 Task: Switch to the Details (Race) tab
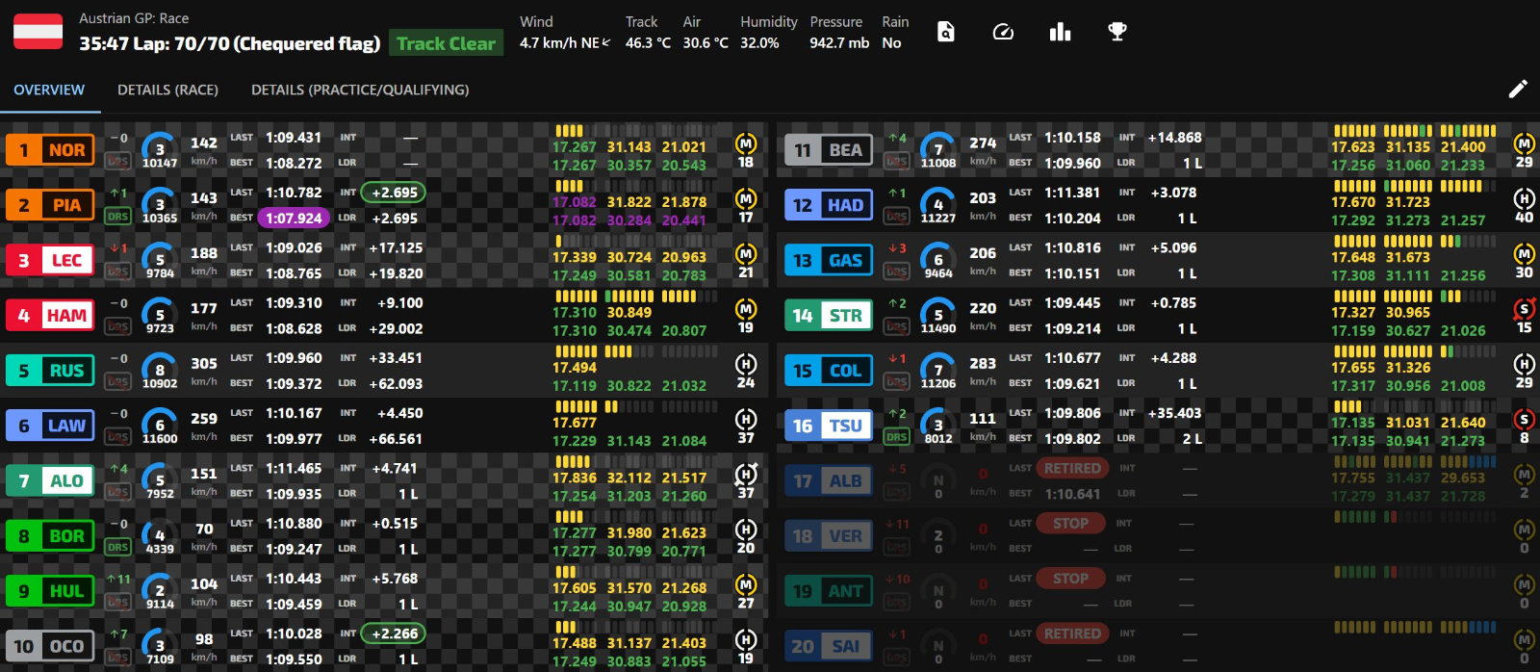pyautogui.click(x=167, y=90)
